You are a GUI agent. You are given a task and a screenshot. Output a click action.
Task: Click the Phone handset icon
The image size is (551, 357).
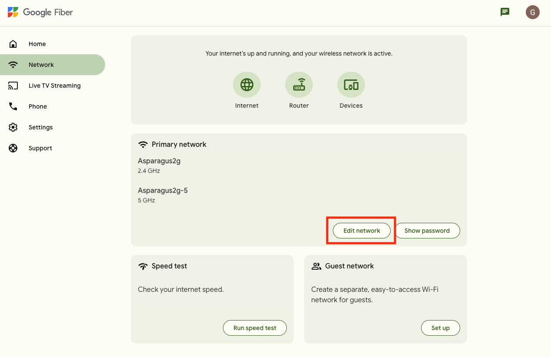coord(13,106)
